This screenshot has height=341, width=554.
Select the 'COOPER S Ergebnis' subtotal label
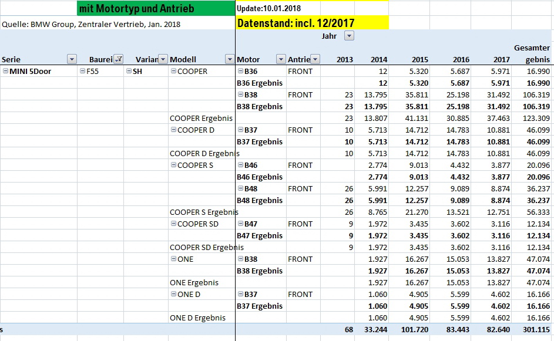[204, 212]
